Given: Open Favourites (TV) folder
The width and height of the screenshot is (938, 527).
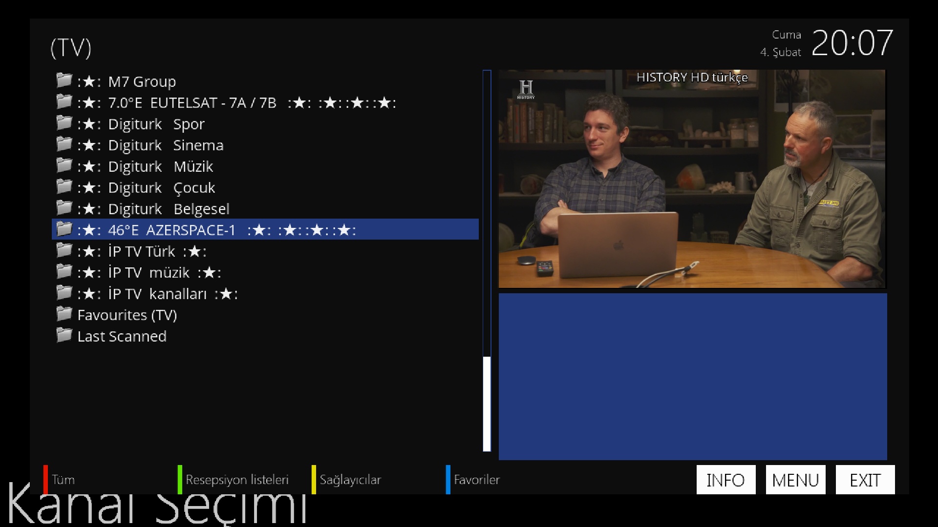Looking at the screenshot, I should [265, 315].
